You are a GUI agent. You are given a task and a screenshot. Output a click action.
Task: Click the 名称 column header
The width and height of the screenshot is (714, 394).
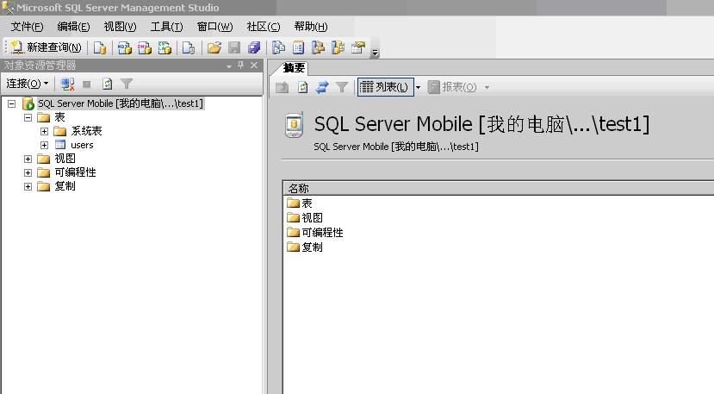(x=499, y=188)
